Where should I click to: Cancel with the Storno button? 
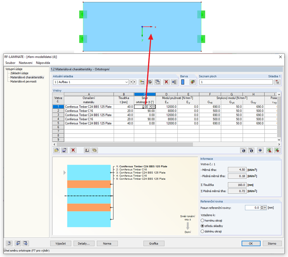[x=272, y=243]
